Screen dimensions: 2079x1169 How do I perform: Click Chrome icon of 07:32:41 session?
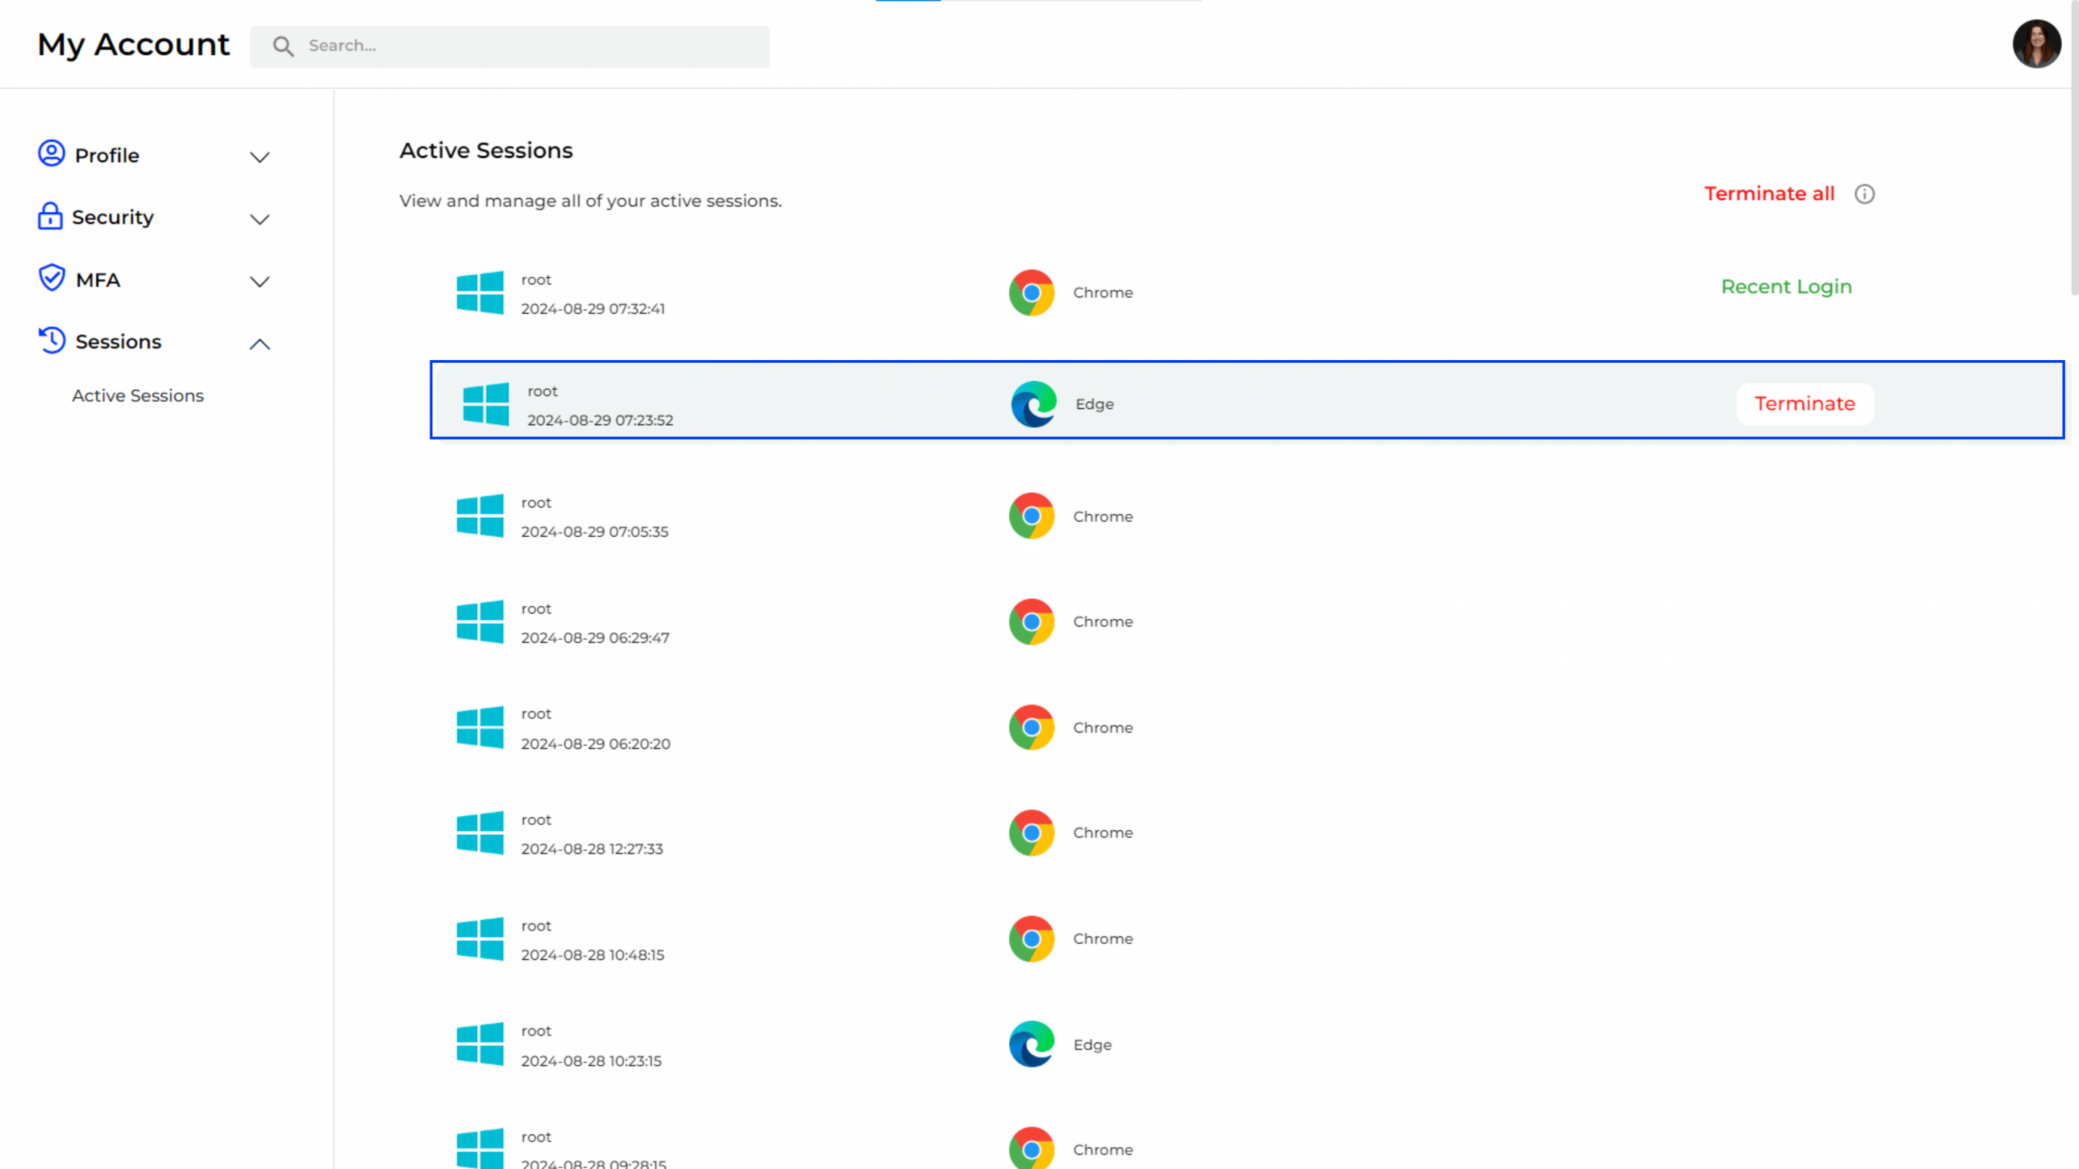click(x=1032, y=292)
